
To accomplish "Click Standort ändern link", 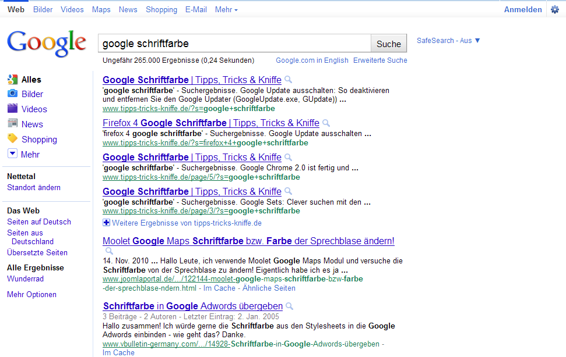I will (x=34, y=187).
